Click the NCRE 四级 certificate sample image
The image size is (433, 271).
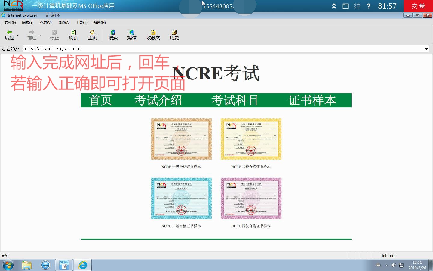click(251, 198)
